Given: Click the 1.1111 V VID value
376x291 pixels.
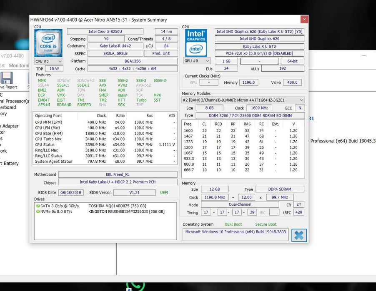Looking at the screenshot, I should (167, 144).
